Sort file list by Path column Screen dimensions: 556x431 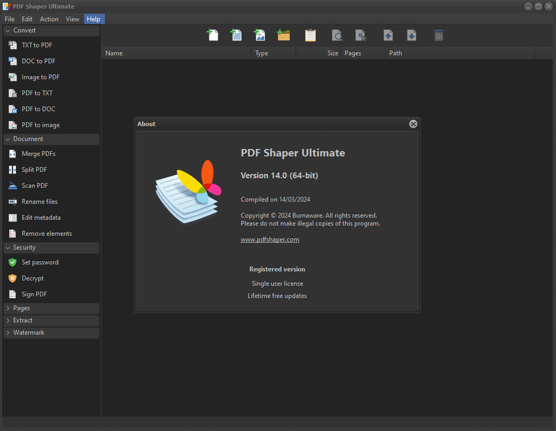click(460, 53)
